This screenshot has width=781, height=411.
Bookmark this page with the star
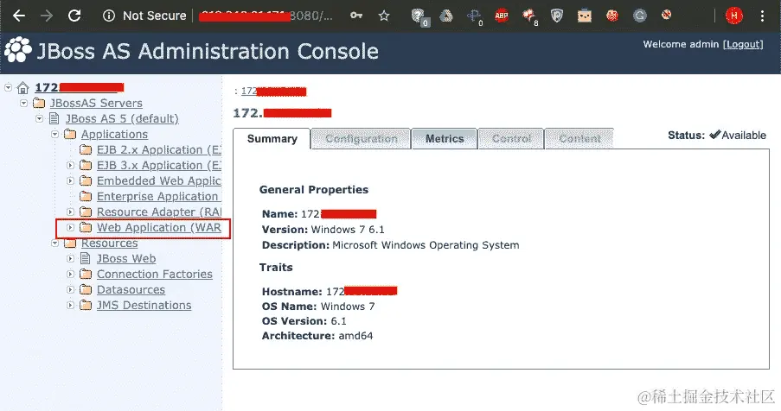(x=383, y=16)
